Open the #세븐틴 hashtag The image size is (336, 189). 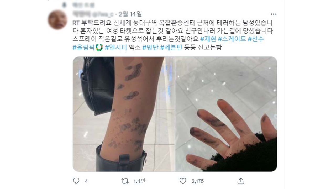pyautogui.click(x=171, y=48)
